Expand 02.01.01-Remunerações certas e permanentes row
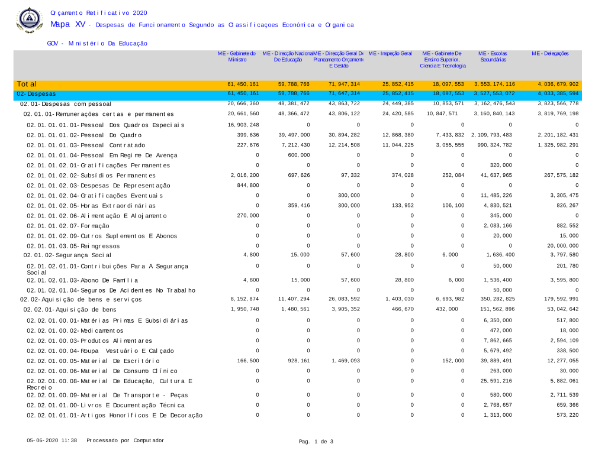 click(98, 114)
